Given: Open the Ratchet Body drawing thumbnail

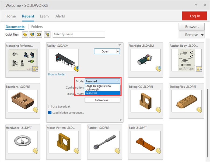Looking at the screenshot, I should coord(187,60).
